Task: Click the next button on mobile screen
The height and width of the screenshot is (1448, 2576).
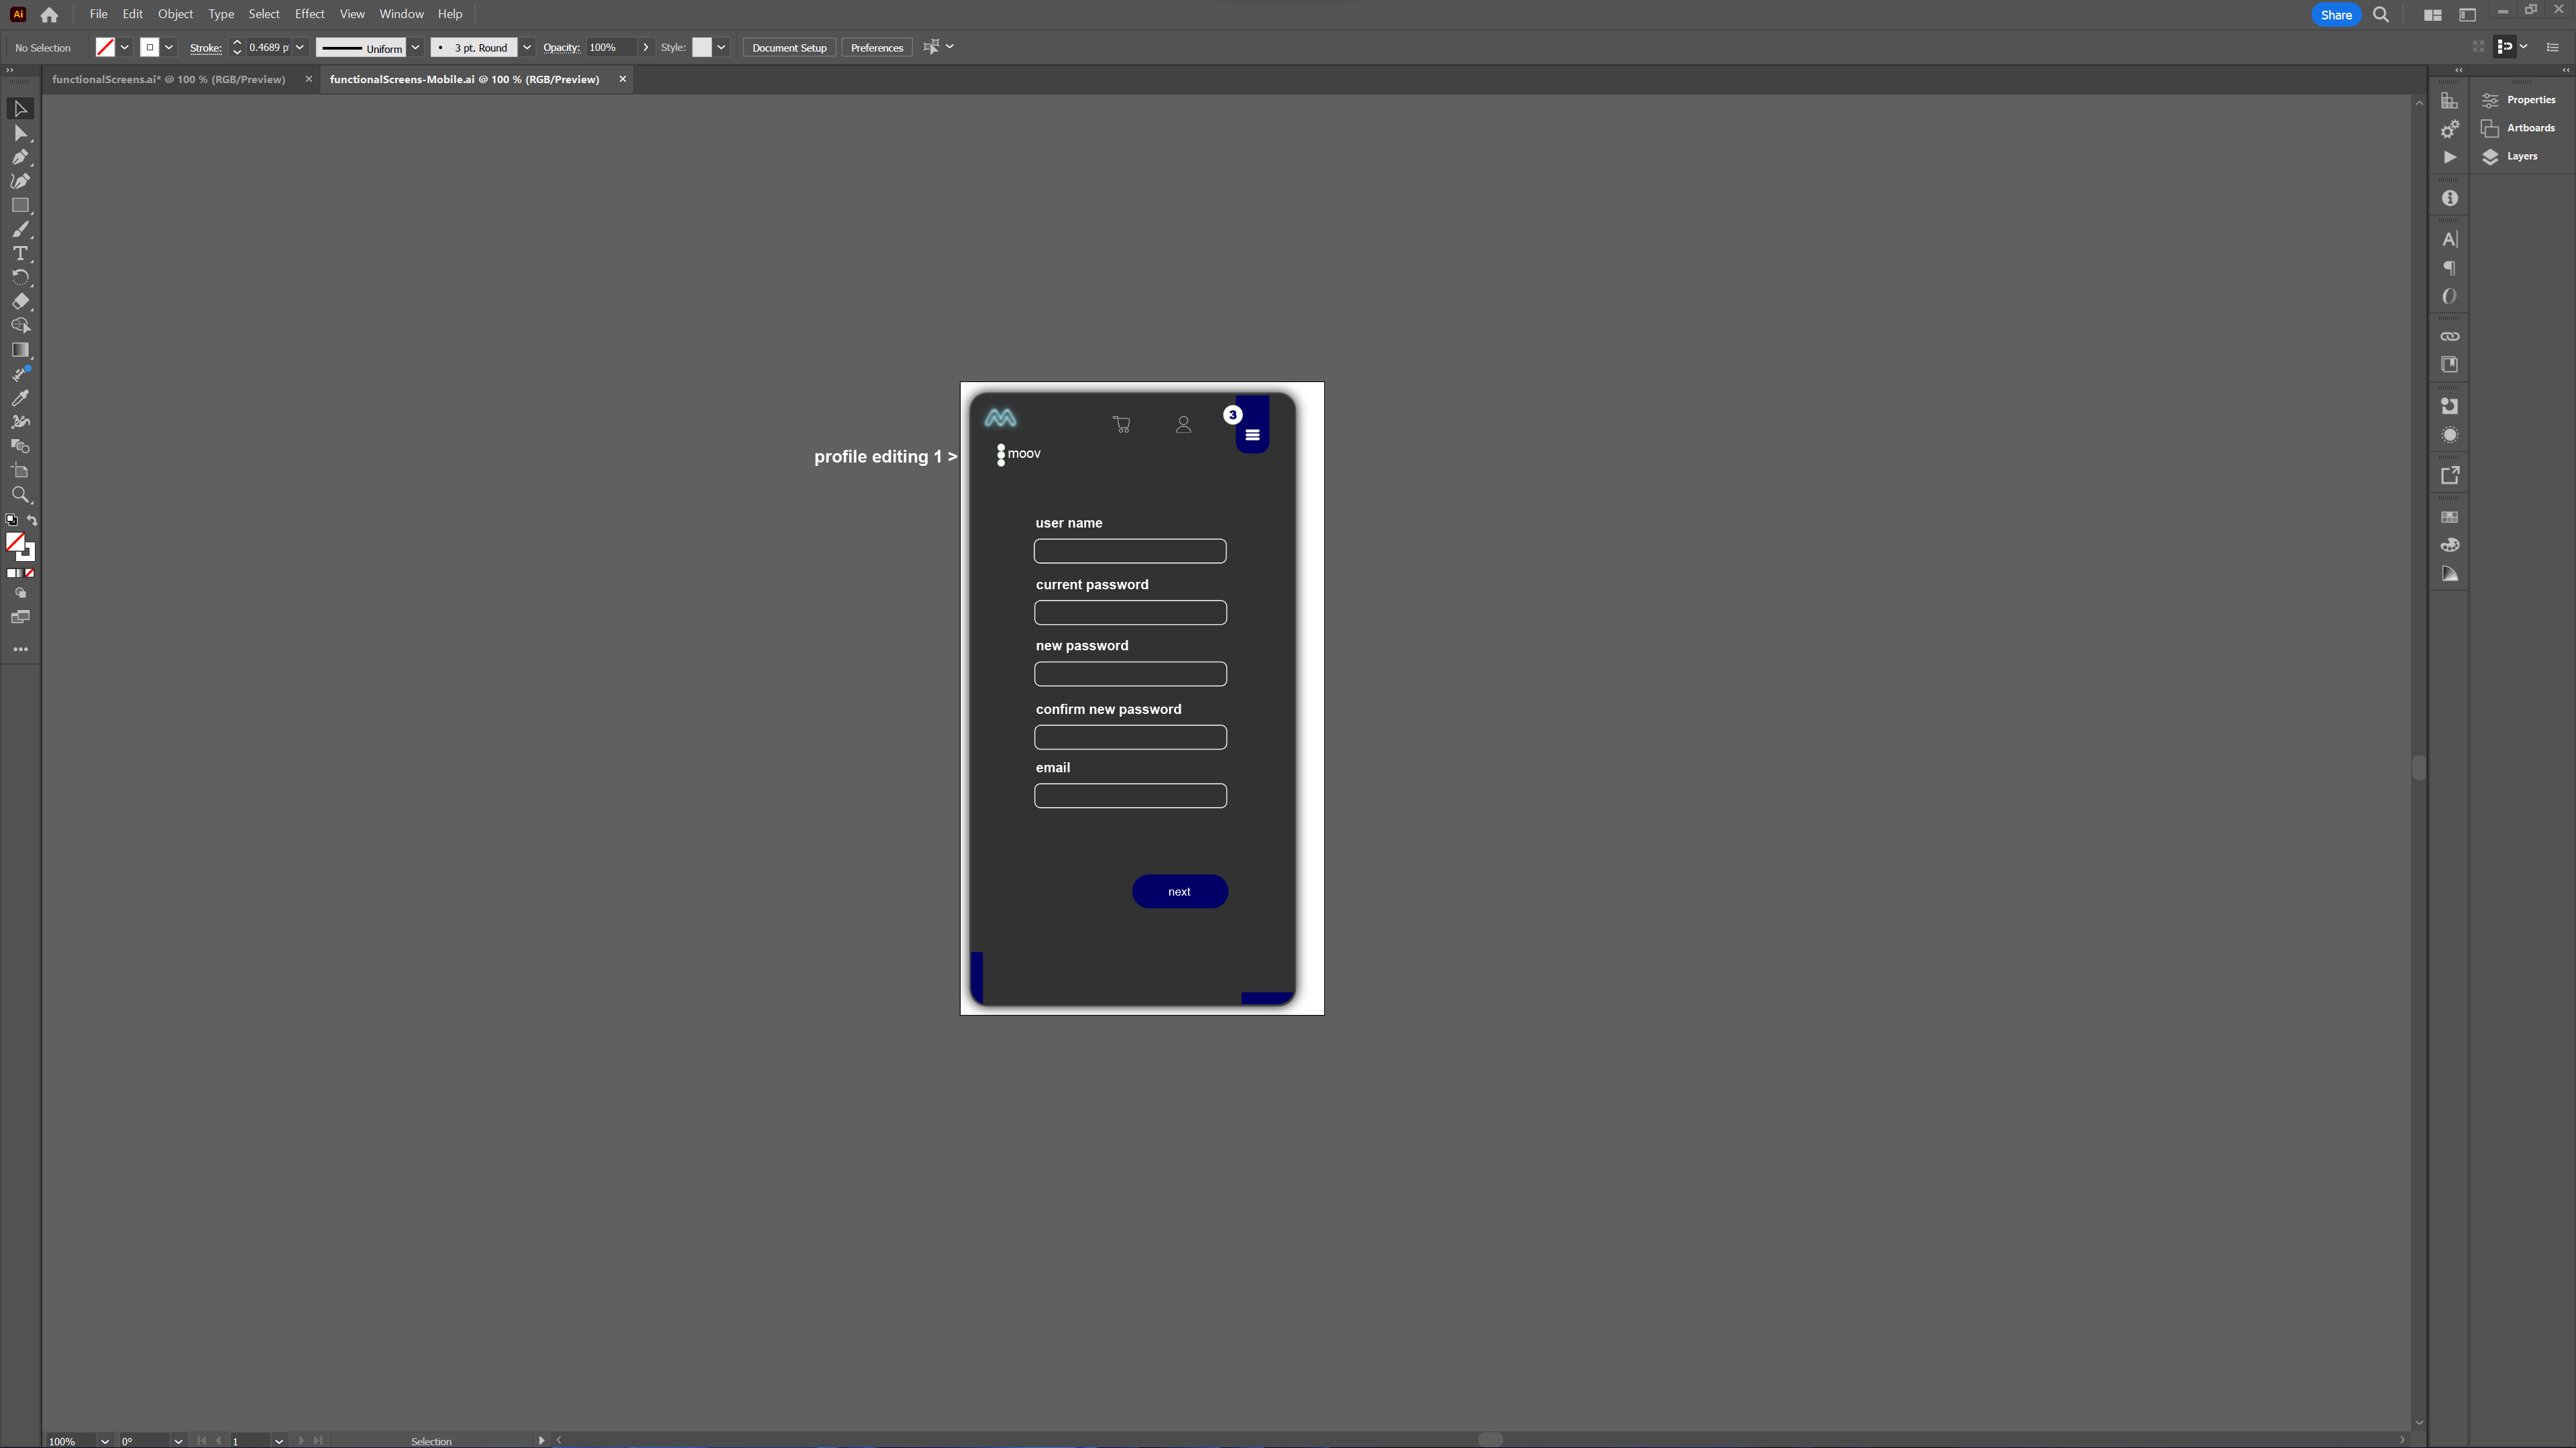Action: tap(1180, 891)
